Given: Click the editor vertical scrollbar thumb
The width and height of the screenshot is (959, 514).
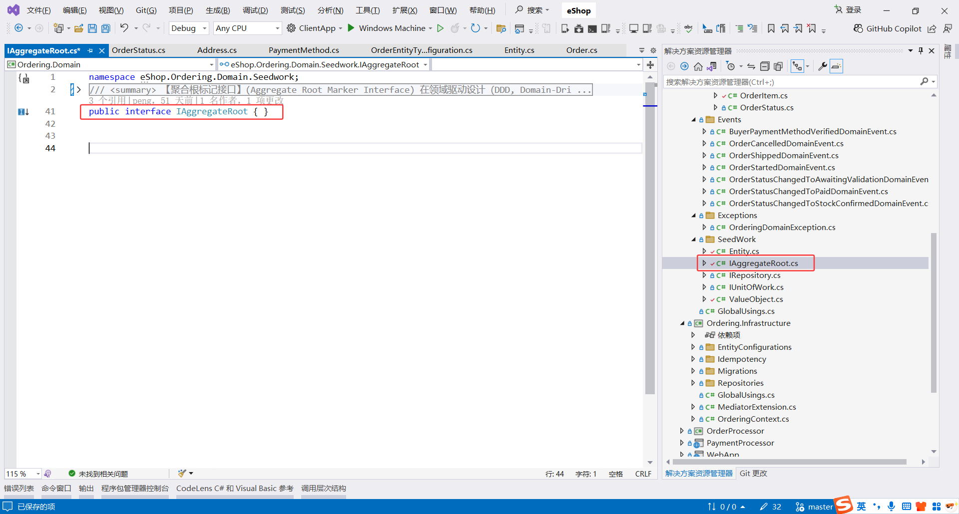Looking at the screenshot, I should point(650,240).
